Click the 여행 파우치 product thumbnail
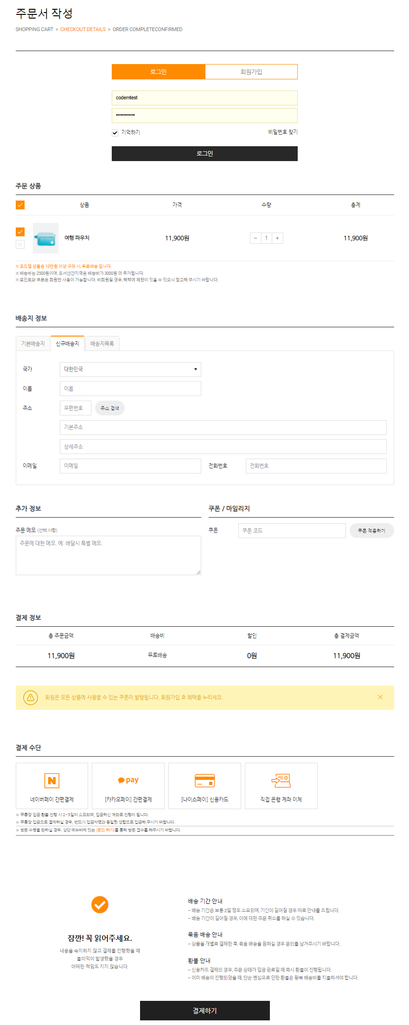 point(45,238)
